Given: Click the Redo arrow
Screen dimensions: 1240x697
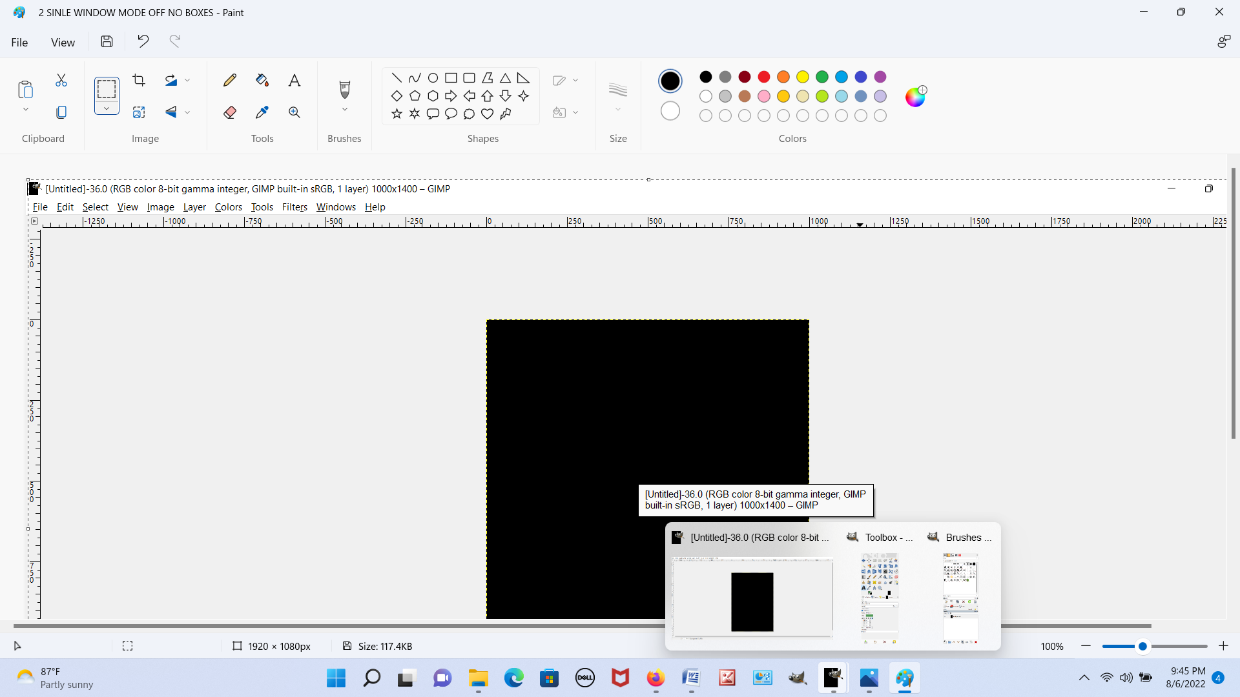Looking at the screenshot, I should coord(175,41).
